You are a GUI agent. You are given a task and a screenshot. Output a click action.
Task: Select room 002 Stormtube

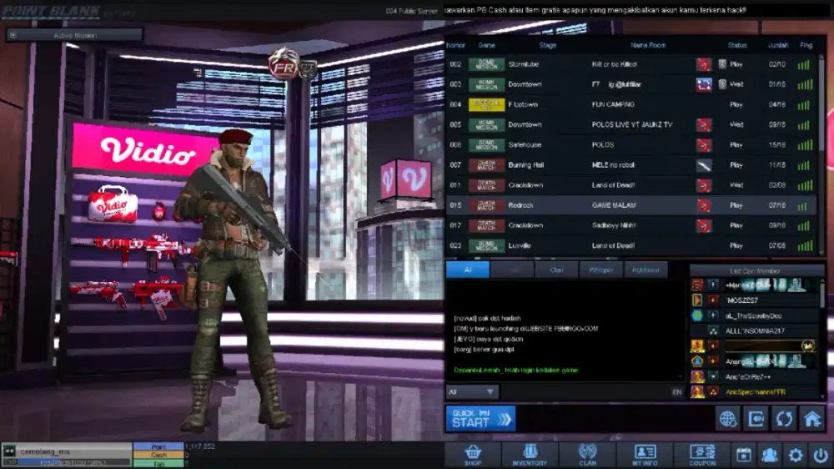coord(631,64)
